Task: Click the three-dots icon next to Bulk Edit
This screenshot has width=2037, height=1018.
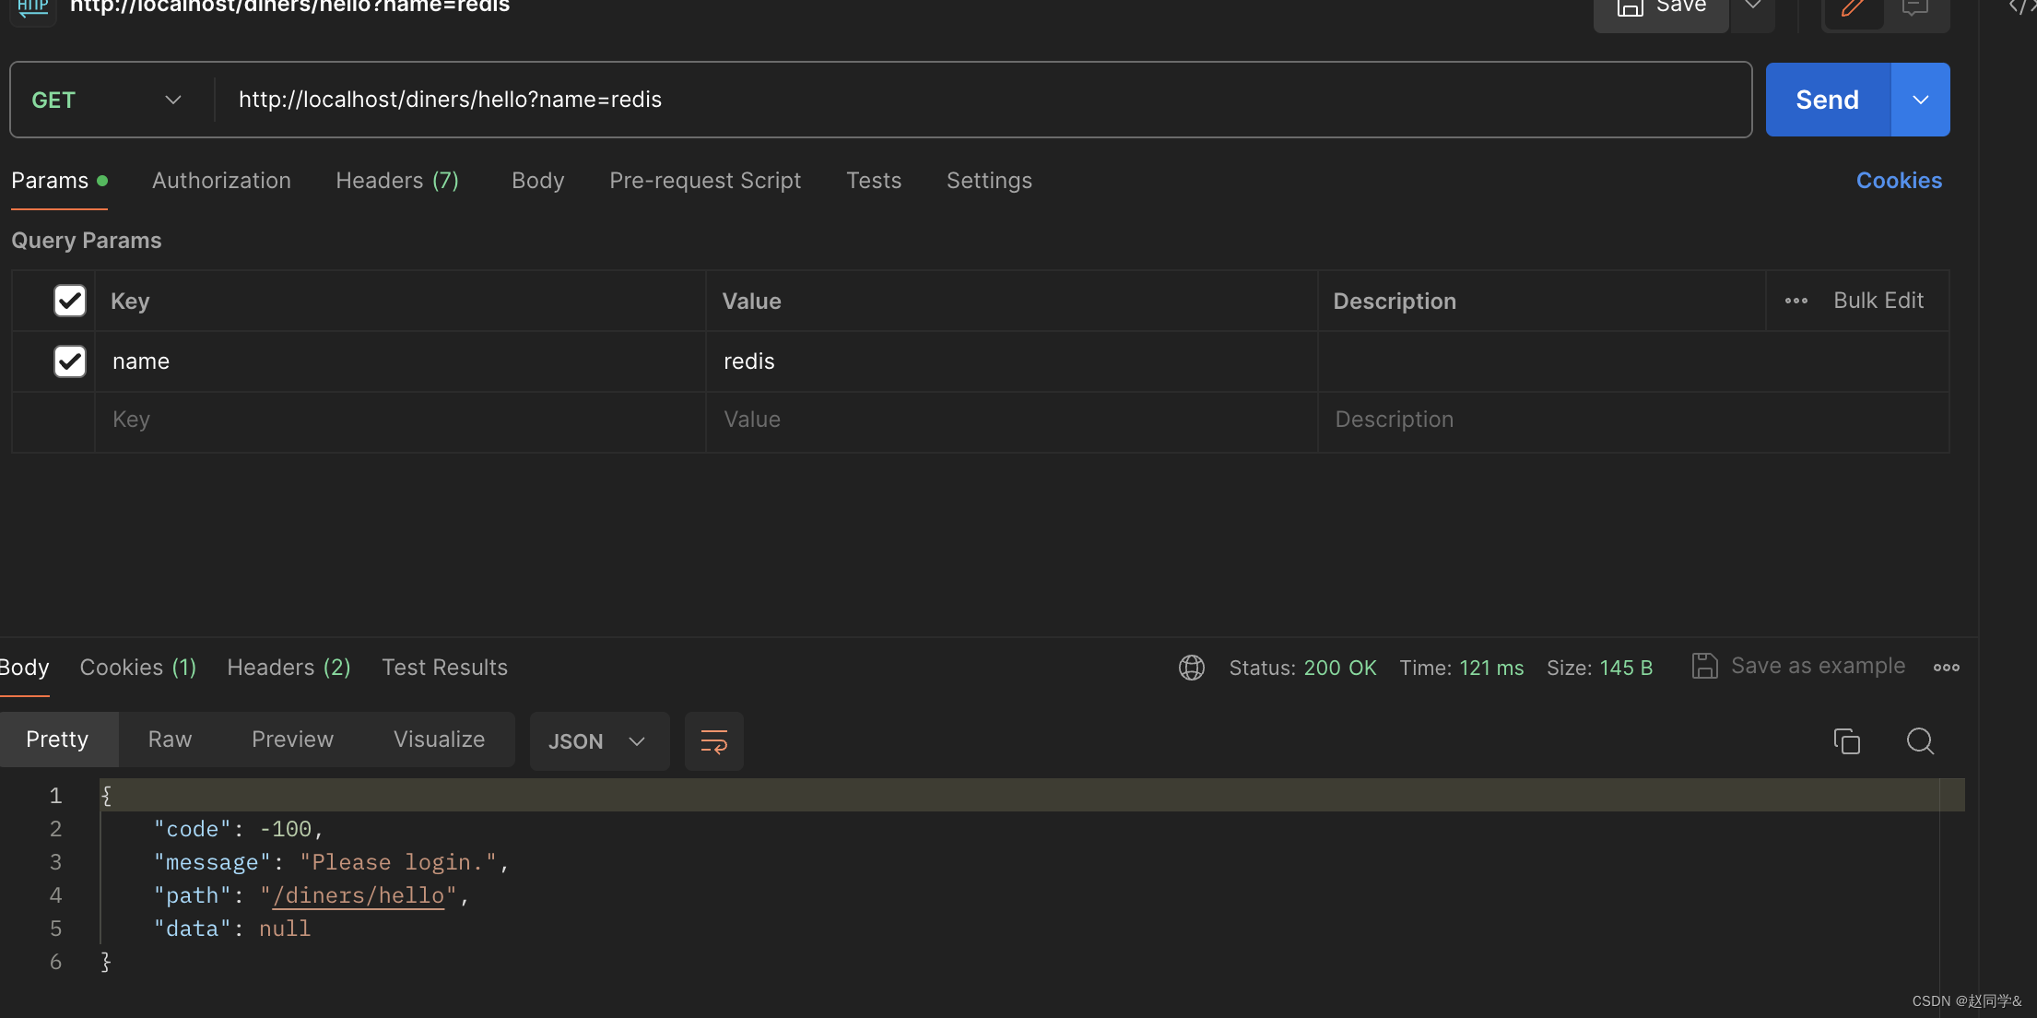Action: [x=1796, y=301]
